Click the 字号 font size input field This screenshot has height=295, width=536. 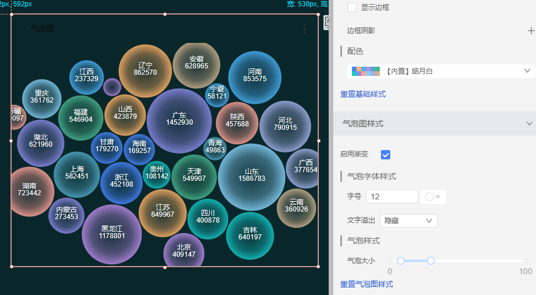[391, 197]
